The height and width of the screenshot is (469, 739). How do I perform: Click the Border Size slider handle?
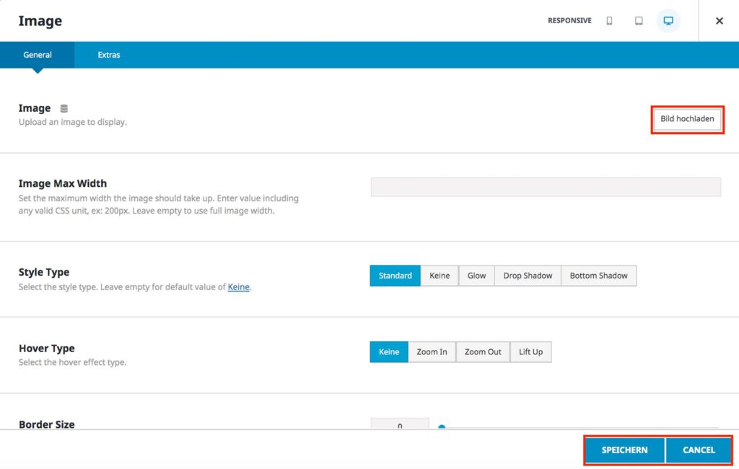pyautogui.click(x=442, y=427)
